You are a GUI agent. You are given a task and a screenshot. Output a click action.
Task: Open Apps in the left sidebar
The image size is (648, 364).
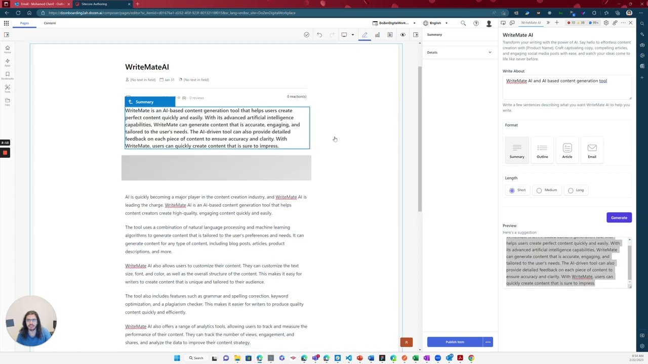click(7, 62)
